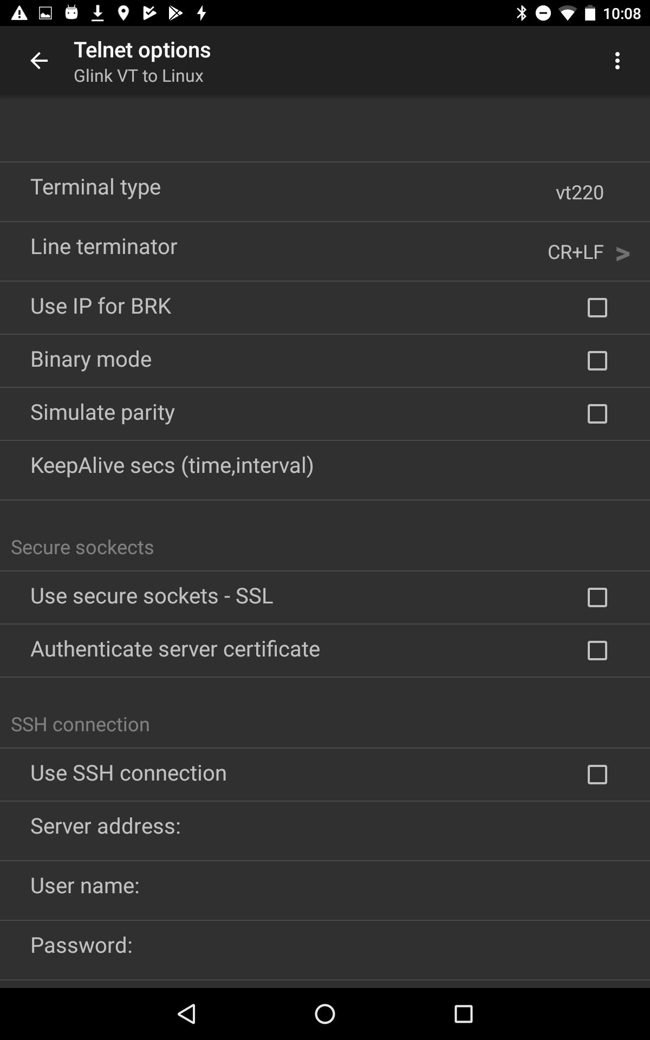Screen dimensions: 650x1040
Task: Go back using the top-left arrow
Action: point(39,61)
